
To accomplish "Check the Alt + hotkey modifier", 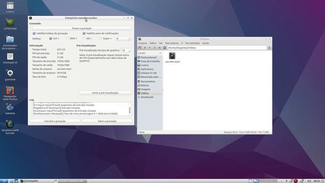I will tap(84, 39).
